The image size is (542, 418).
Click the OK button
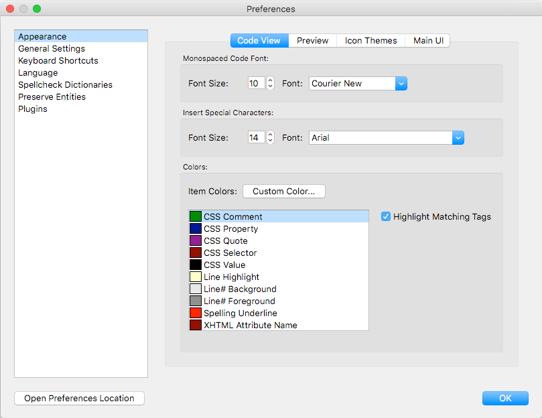pos(505,399)
